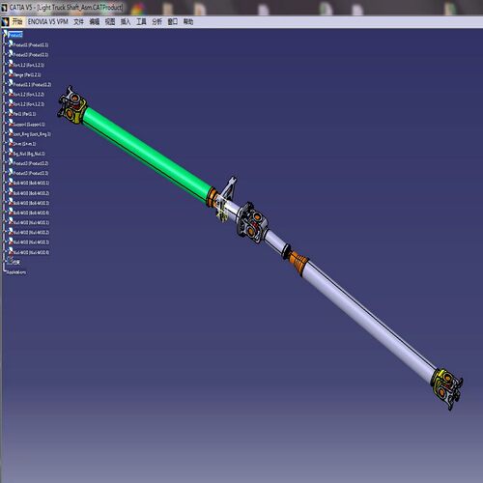Open the 插入 (Insert) menu
483x483 pixels.
[x=126, y=22]
